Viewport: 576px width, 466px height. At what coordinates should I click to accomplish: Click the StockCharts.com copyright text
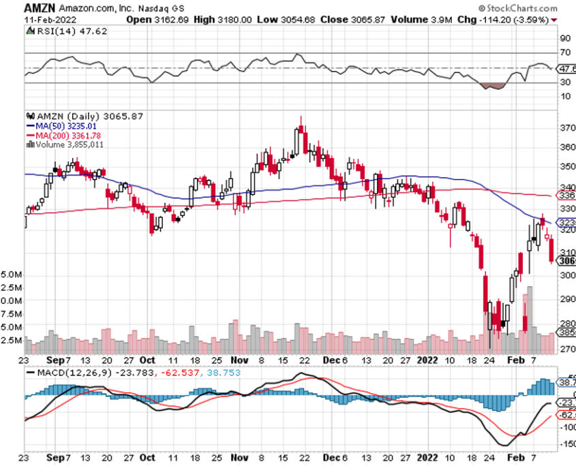point(517,8)
